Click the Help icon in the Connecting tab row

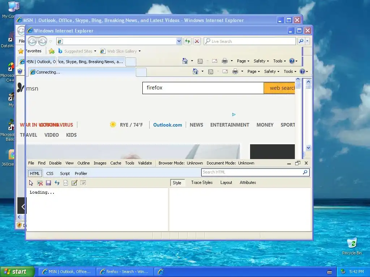coord(302,71)
